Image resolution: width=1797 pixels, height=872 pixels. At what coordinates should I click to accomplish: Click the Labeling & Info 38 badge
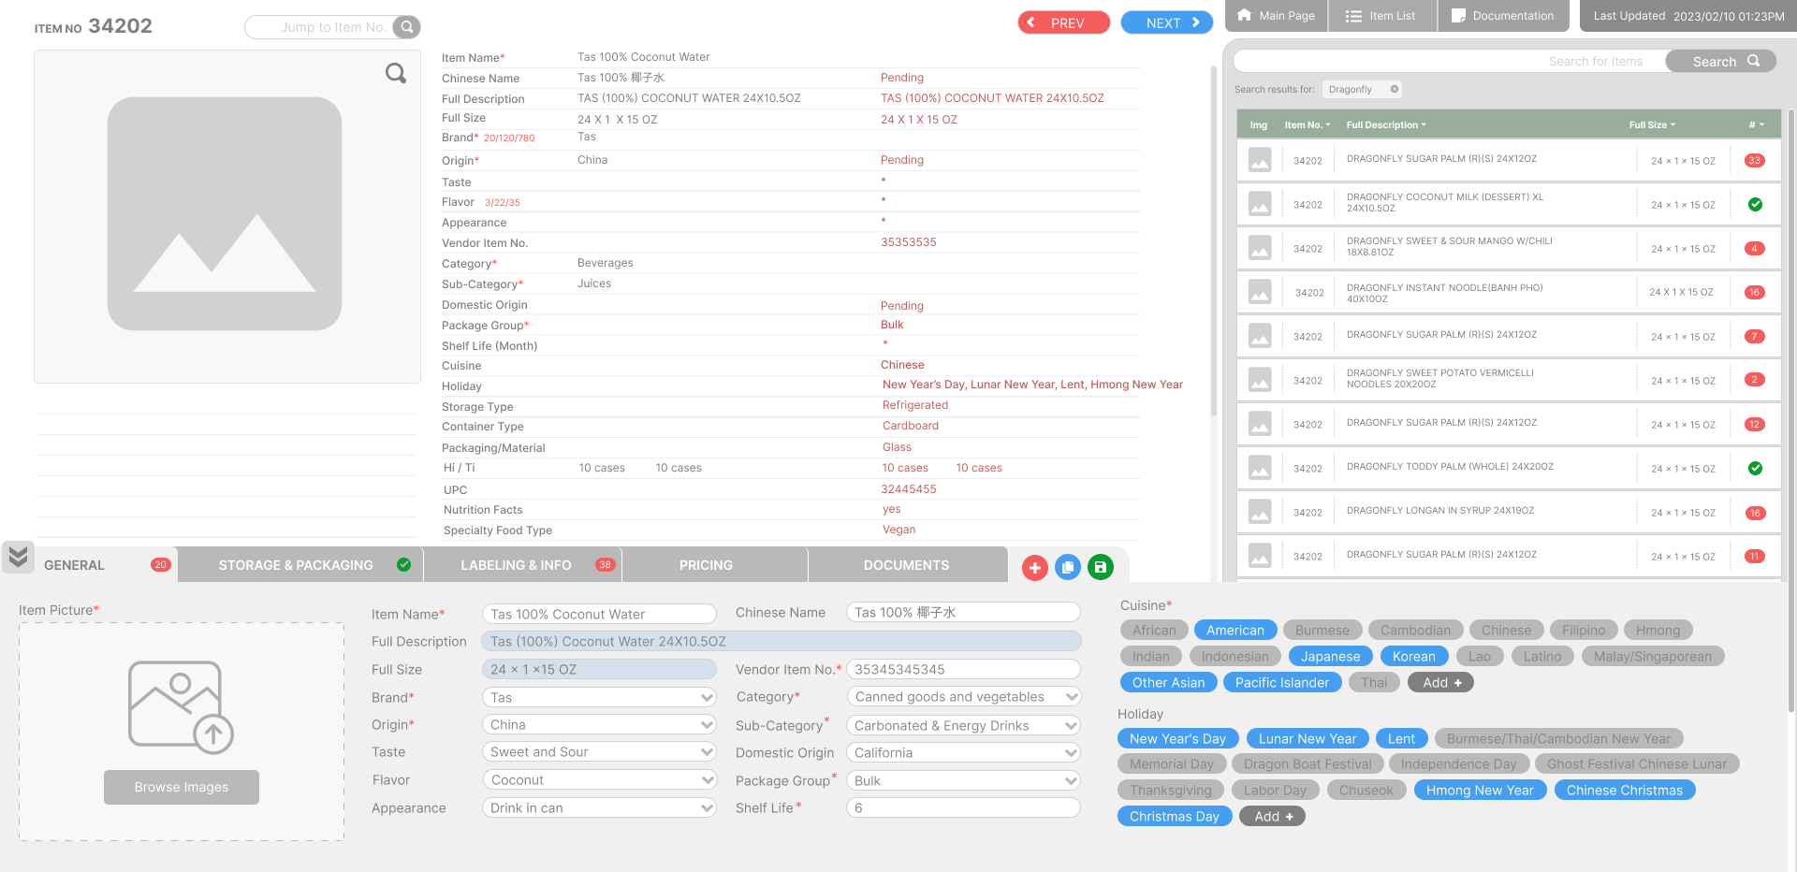click(605, 564)
